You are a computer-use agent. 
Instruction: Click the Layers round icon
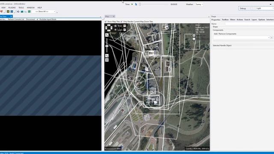[x=115, y=30]
